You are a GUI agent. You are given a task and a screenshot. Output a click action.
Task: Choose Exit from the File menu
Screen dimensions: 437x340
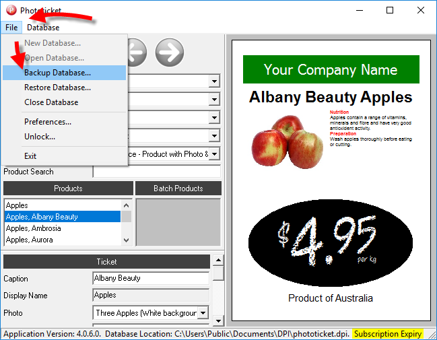coord(30,156)
